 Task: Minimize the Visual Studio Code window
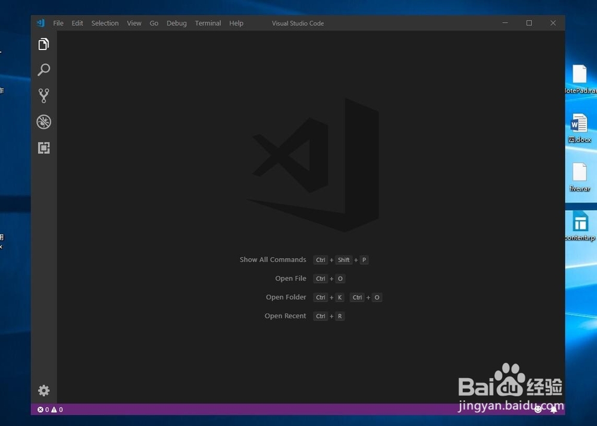click(x=505, y=23)
